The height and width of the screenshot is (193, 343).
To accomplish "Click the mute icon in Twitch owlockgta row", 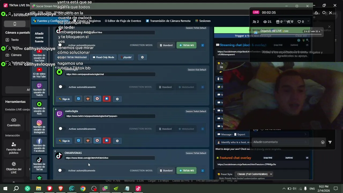I will click(97, 141).
